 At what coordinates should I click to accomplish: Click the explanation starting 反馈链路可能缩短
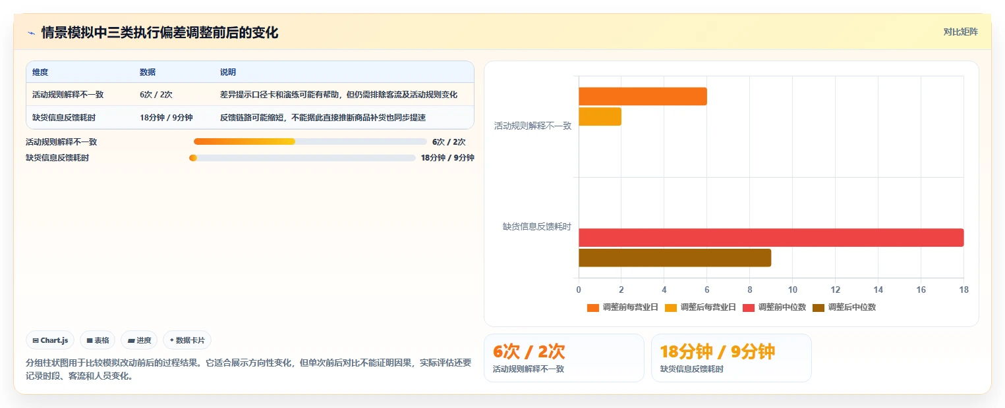point(323,118)
